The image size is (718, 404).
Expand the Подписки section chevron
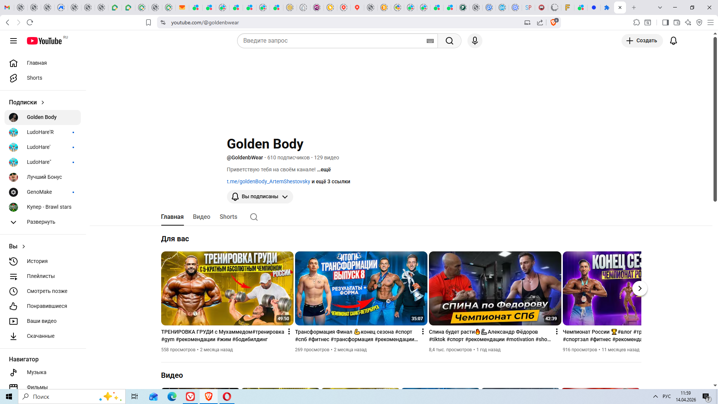click(43, 102)
